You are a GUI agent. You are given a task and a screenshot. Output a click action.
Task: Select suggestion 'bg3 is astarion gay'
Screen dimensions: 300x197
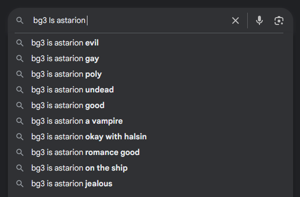point(65,59)
